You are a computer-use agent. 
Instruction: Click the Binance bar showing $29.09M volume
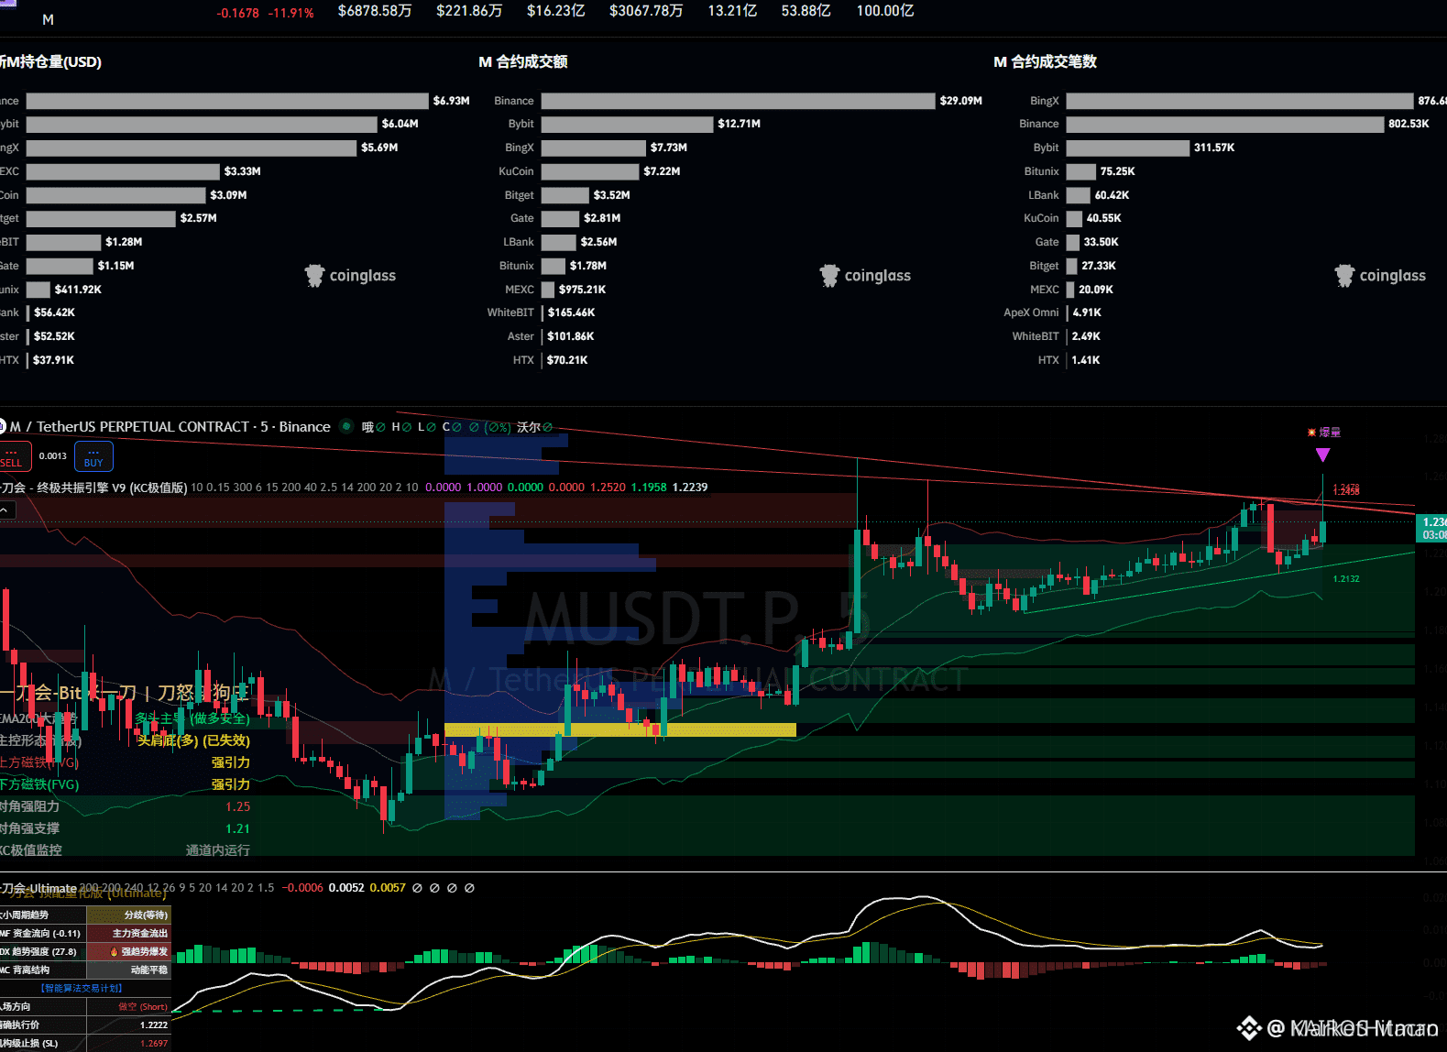click(x=738, y=101)
